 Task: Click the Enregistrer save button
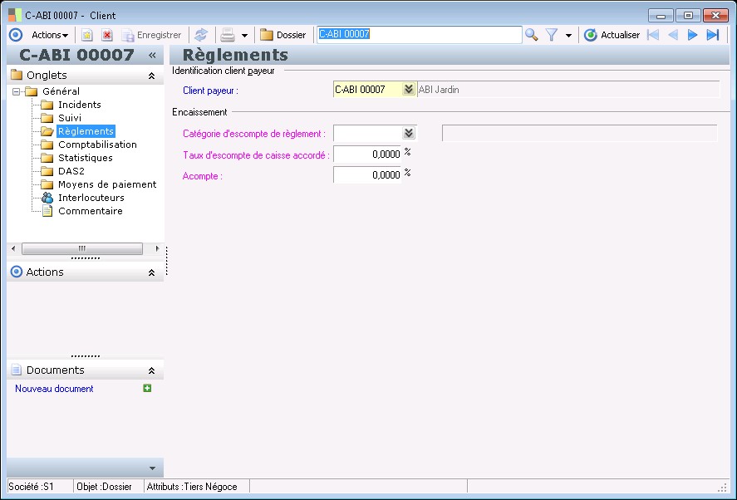point(151,35)
